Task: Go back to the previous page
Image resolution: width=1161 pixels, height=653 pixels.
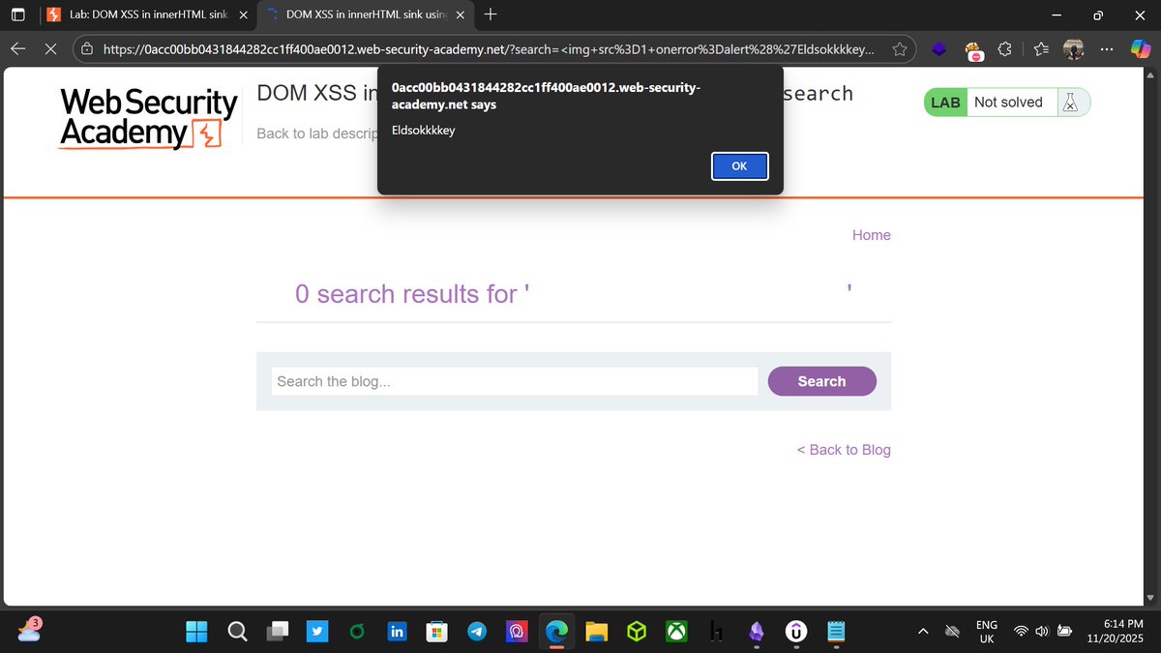Action: [18, 49]
